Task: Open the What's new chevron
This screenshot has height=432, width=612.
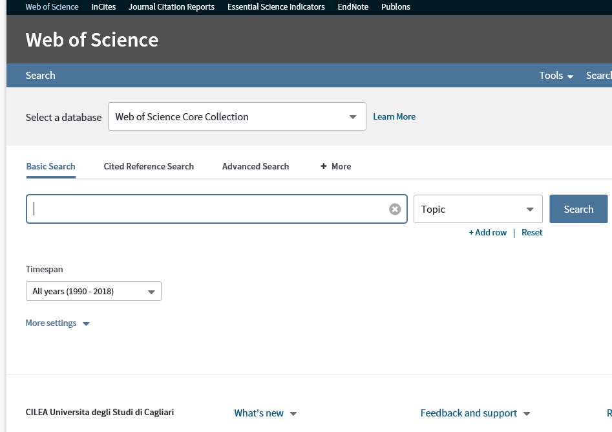Action: [x=293, y=413]
